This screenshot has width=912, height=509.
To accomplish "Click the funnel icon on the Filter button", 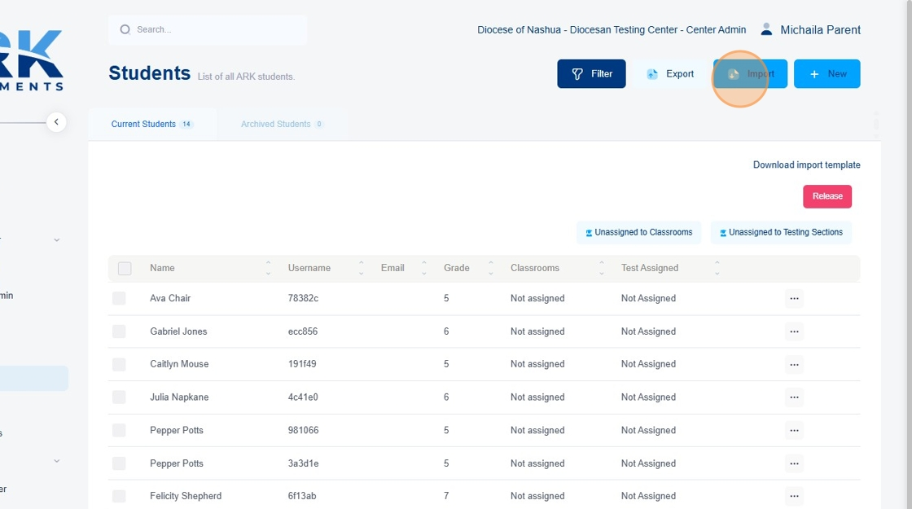I will click(x=577, y=74).
